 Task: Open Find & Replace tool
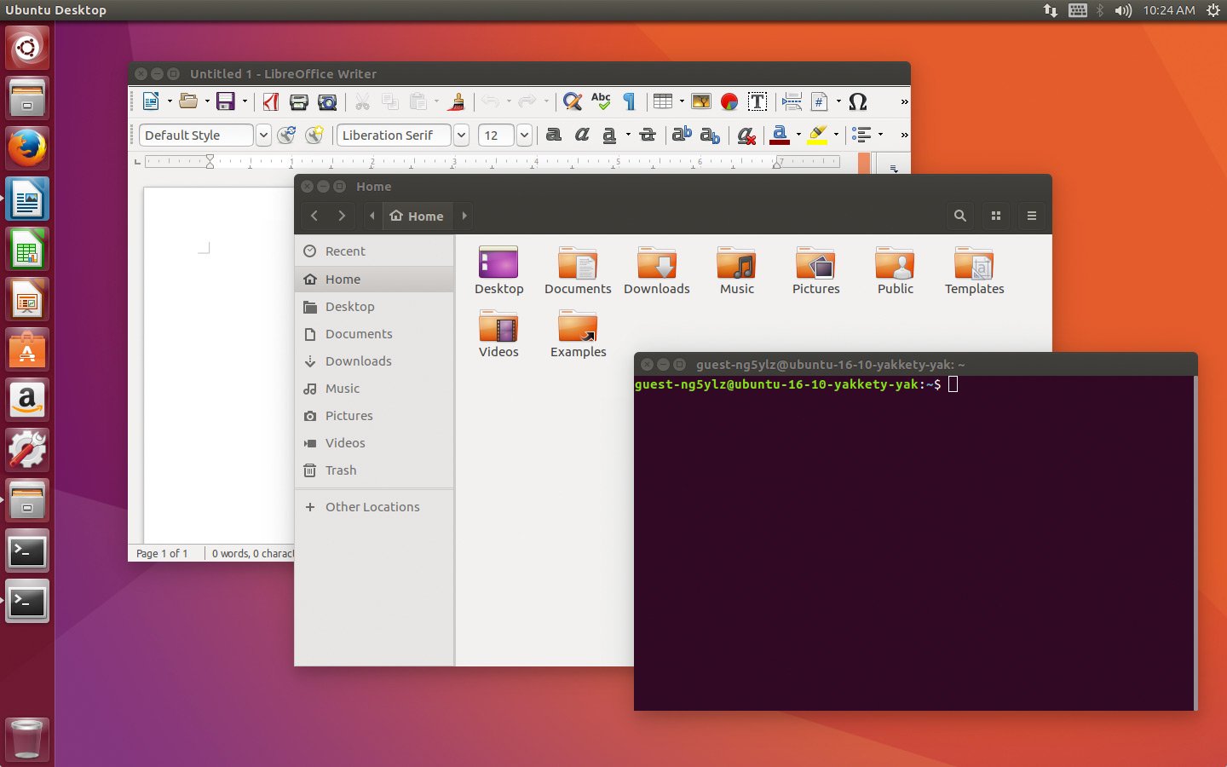click(573, 102)
